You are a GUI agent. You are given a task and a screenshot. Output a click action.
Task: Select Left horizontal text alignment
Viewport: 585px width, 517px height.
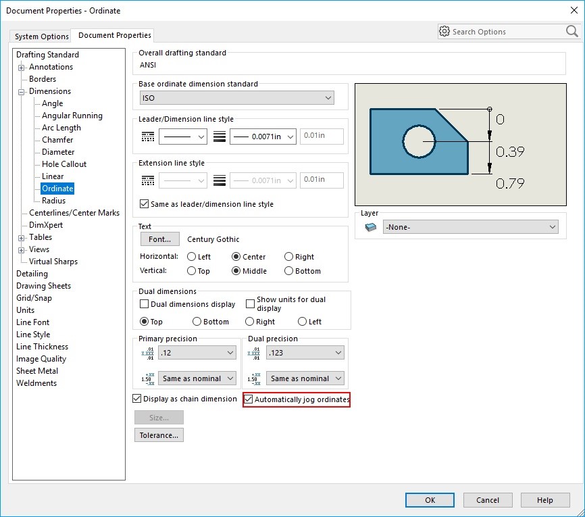191,257
